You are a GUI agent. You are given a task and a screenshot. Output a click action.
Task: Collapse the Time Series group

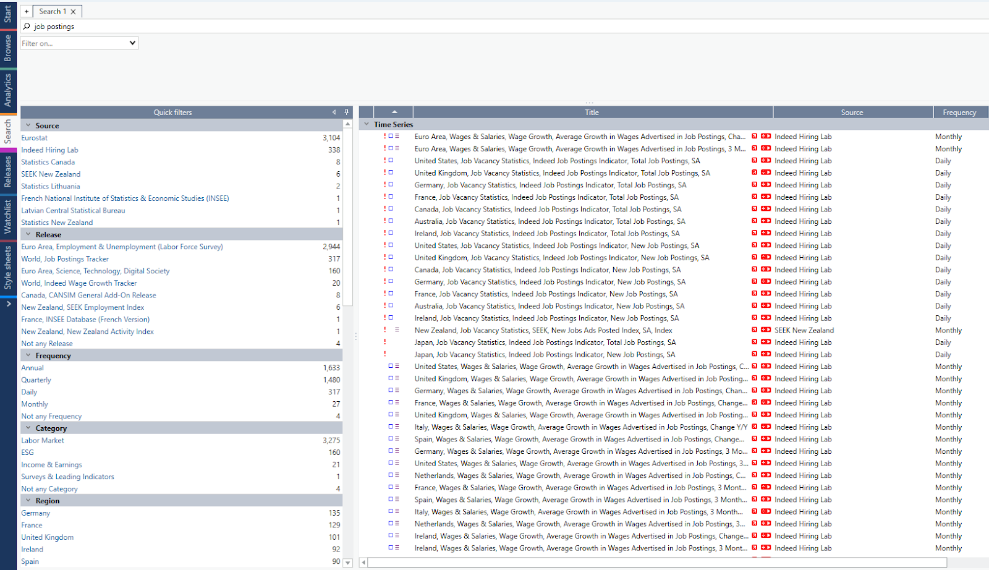click(x=367, y=124)
